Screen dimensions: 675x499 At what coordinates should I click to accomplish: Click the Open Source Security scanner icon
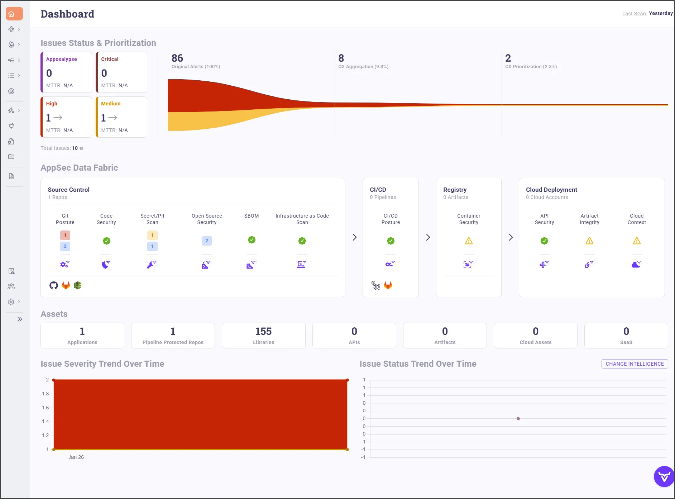(x=206, y=264)
